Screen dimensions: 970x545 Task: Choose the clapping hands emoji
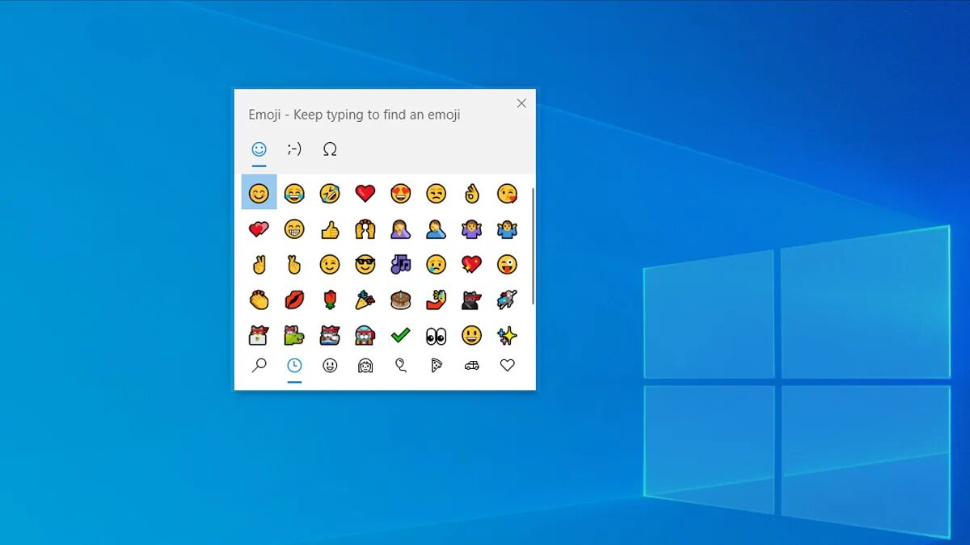(x=259, y=300)
